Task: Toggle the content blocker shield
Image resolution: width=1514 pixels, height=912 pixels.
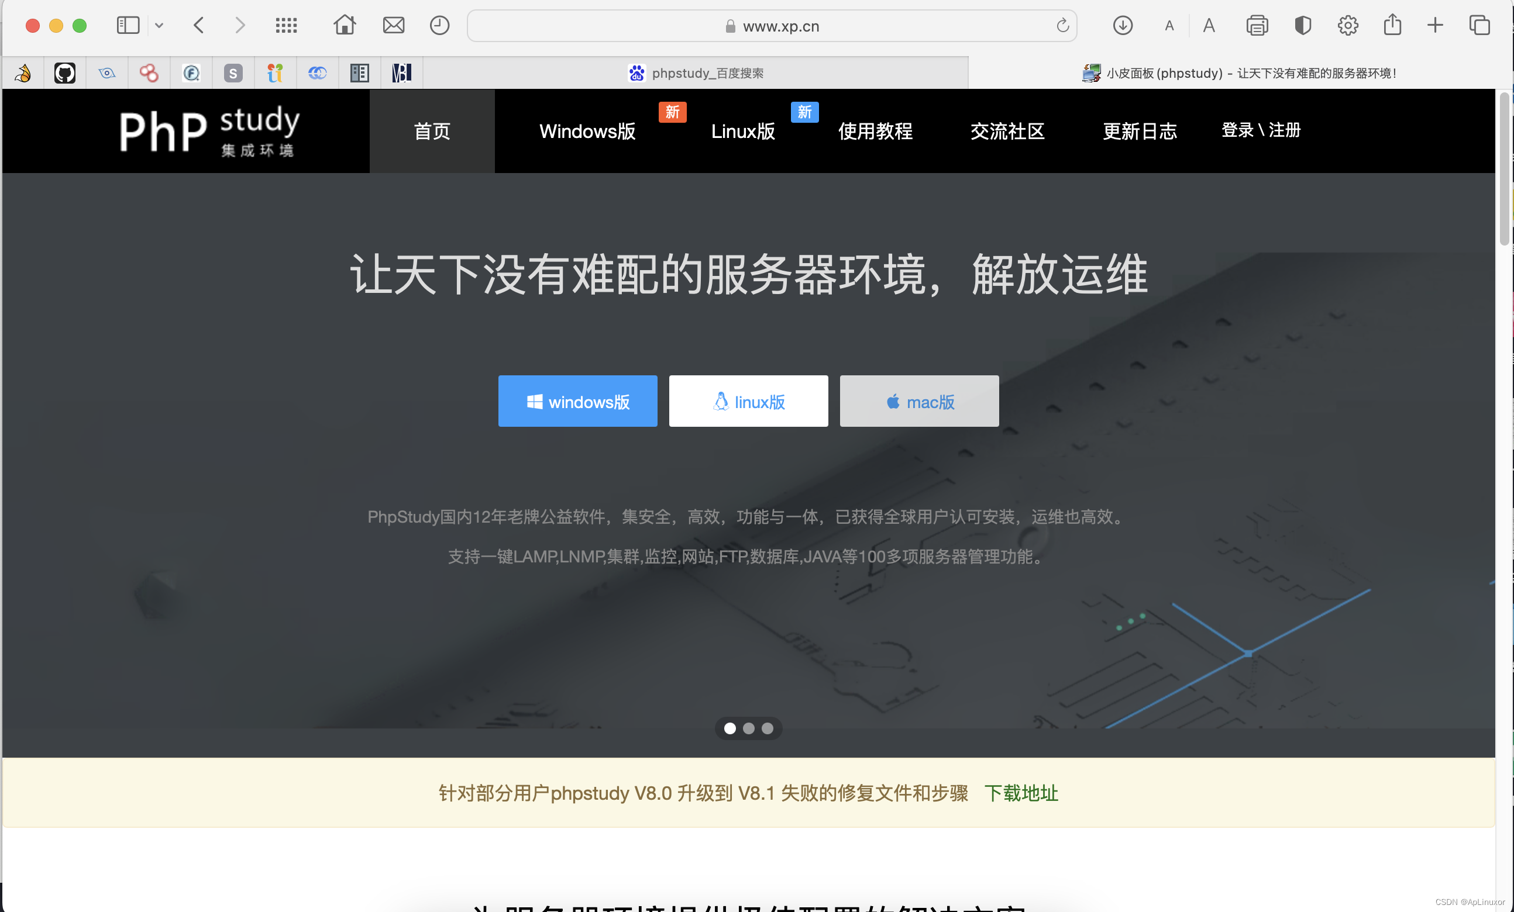Action: coord(1302,26)
